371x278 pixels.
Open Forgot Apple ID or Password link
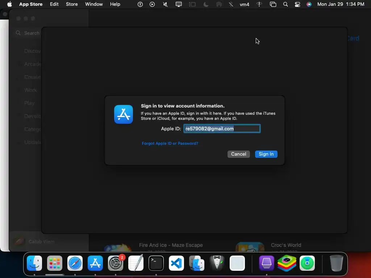(x=170, y=143)
